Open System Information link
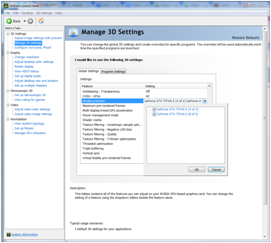This screenshot has width=271, height=243. point(25,235)
